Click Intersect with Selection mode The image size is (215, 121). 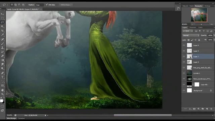point(23,5)
